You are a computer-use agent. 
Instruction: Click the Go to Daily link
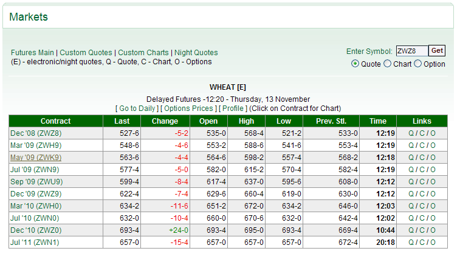pyautogui.click(x=137, y=109)
